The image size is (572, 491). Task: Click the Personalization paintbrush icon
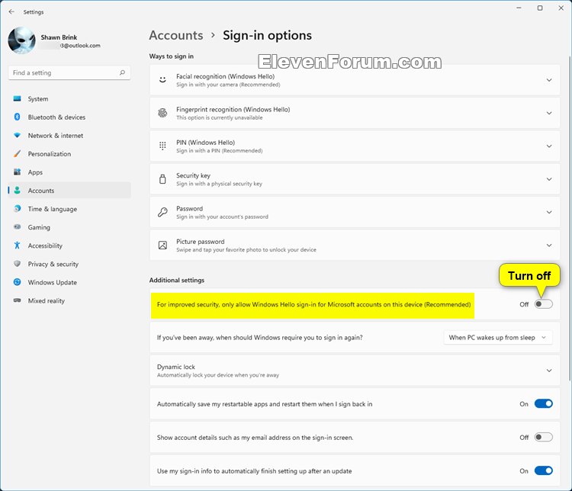tap(17, 153)
